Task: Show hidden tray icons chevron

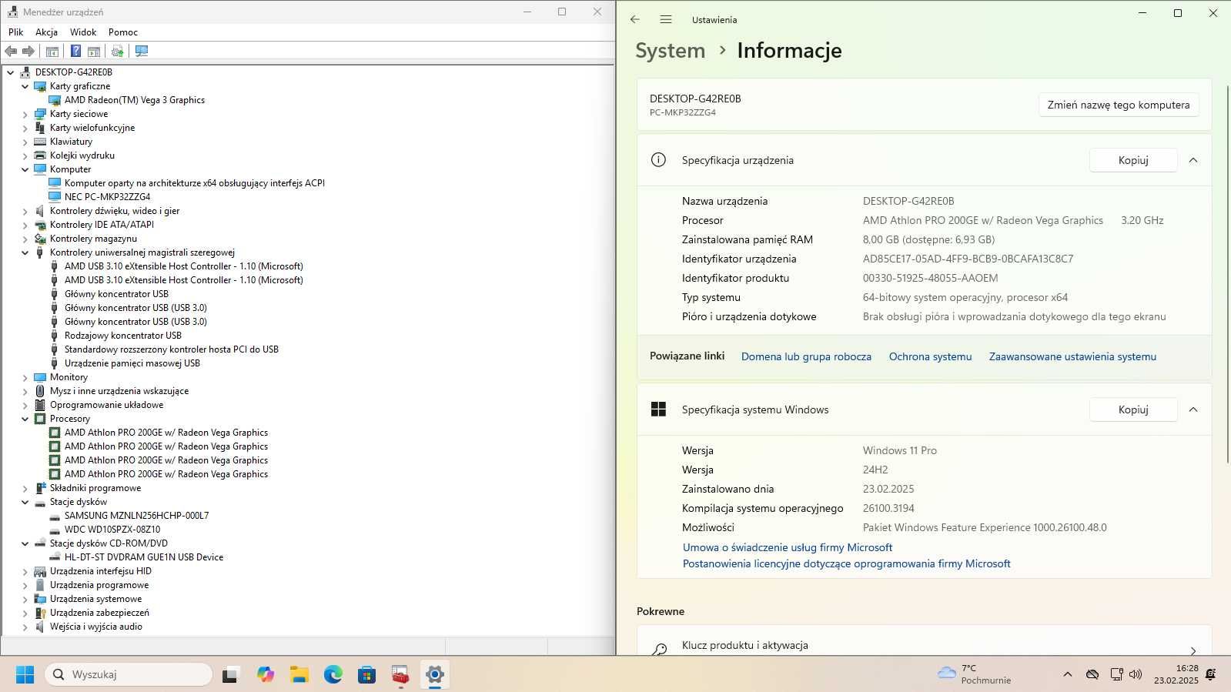Action: (x=1067, y=674)
